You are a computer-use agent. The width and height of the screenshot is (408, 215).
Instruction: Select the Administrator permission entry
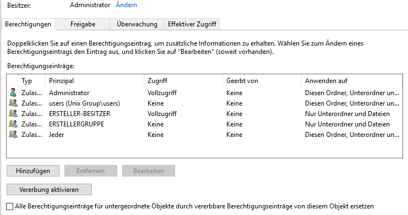[204, 93]
